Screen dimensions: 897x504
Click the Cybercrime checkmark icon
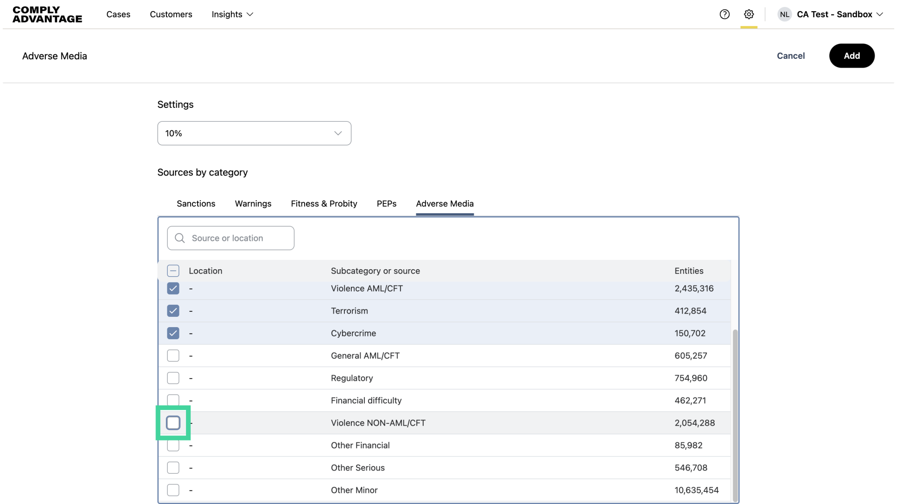click(x=173, y=333)
